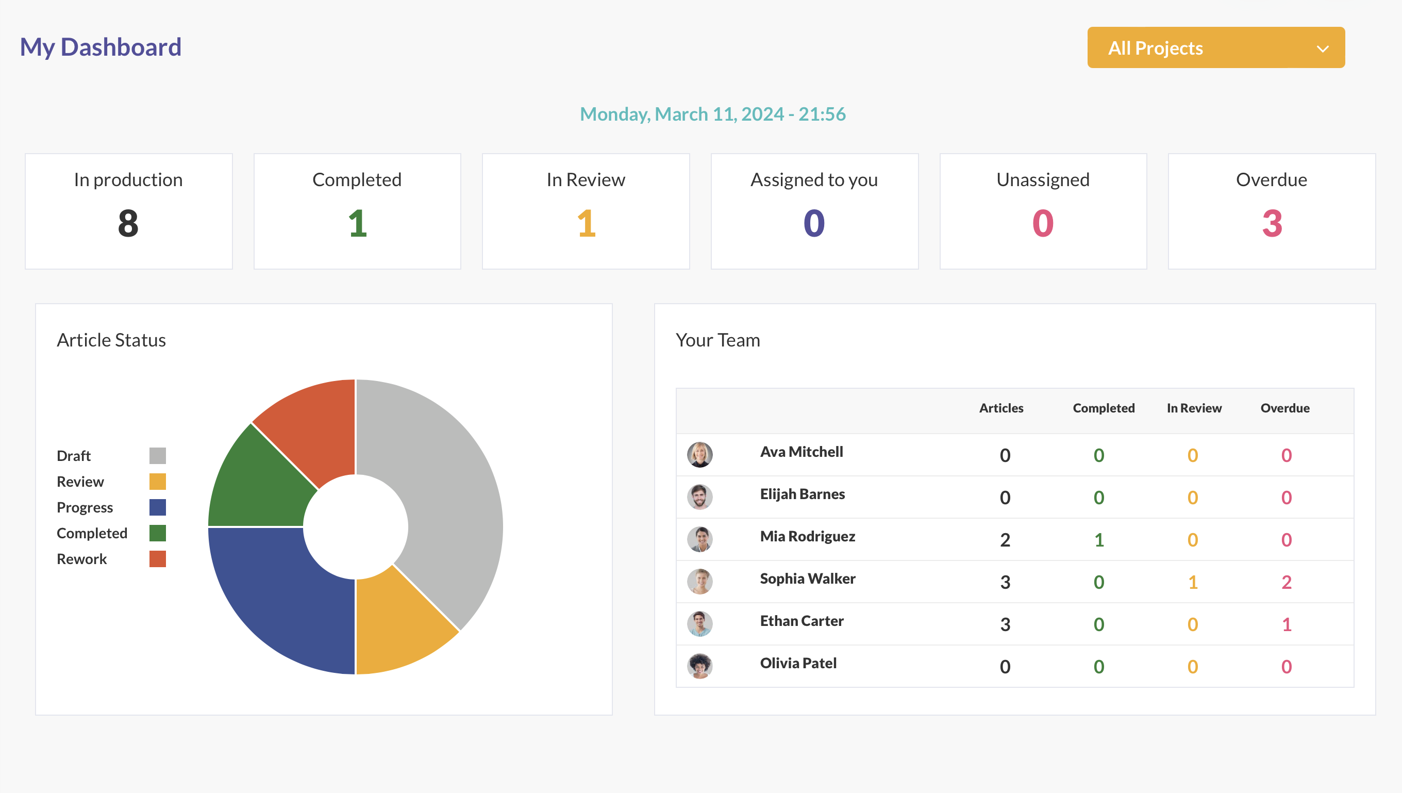Click the Sophia Walker name link
The image size is (1402, 793).
click(808, 579)
